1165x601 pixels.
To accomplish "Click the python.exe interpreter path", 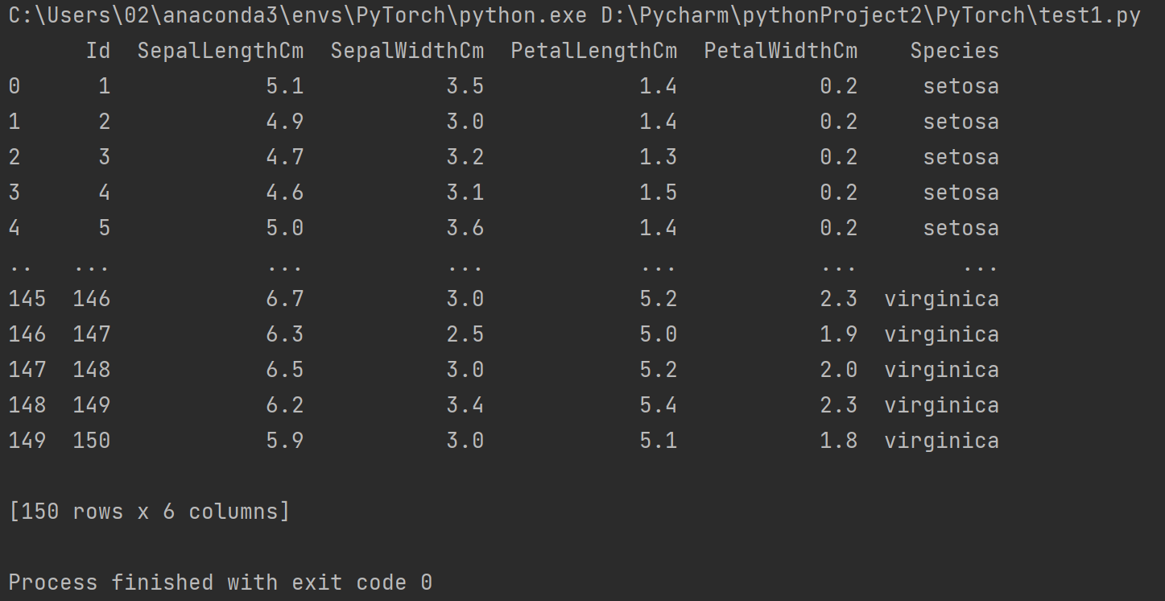I will coord(298,16).
